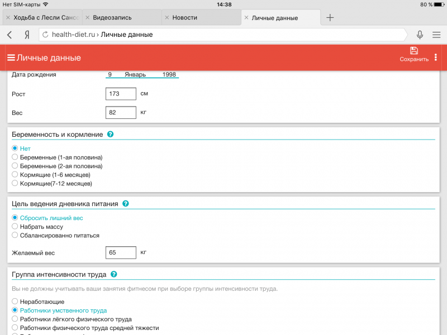Image resolution: width=447 pixels, height=335 pixels.
Task: Open a new tab with the plus icon
Action: [x=330, y=17]
